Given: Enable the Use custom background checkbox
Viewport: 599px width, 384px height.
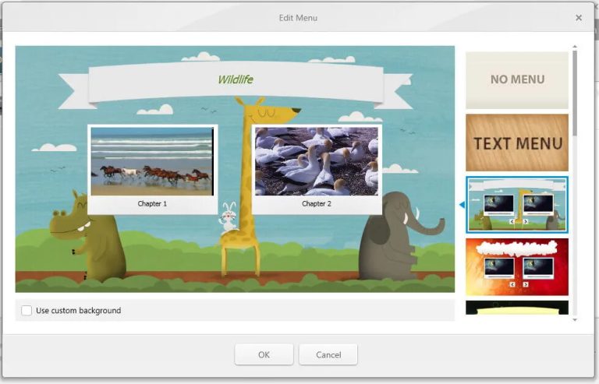Looking at the screenshot, I should click(x=27, y=311).
